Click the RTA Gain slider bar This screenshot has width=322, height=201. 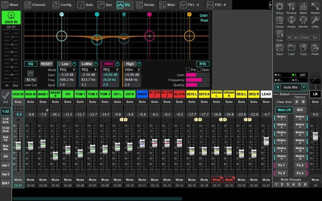pyautogui.click(x=197, y=75)
